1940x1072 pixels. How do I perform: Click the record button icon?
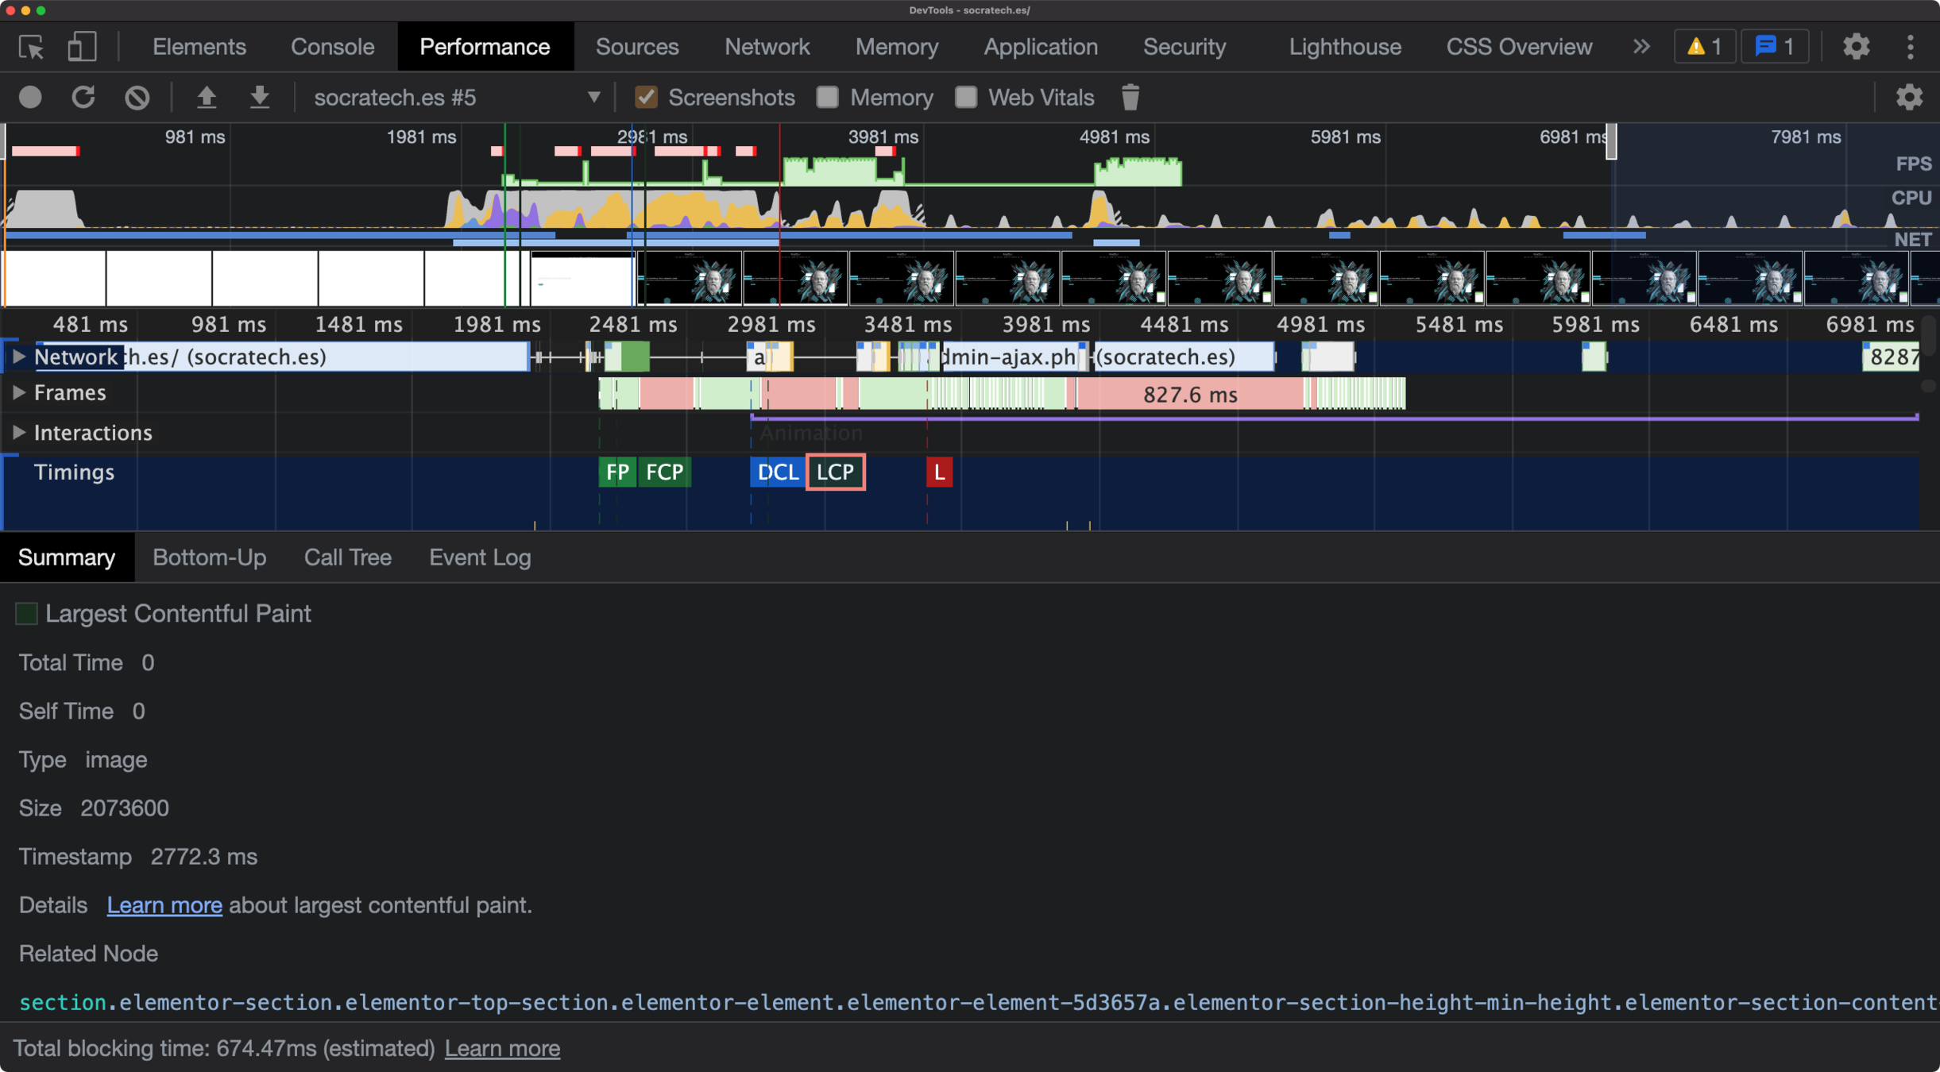point(30,98)
